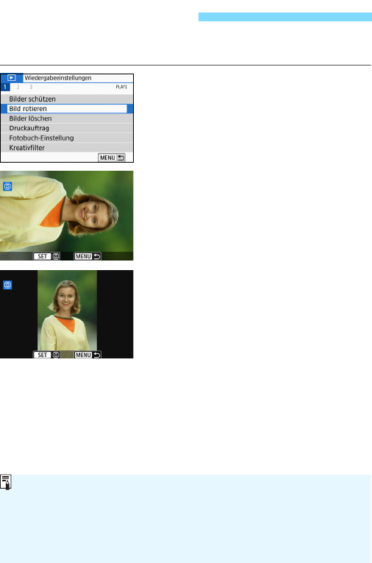Switch to playback settings tab 3

31,87
